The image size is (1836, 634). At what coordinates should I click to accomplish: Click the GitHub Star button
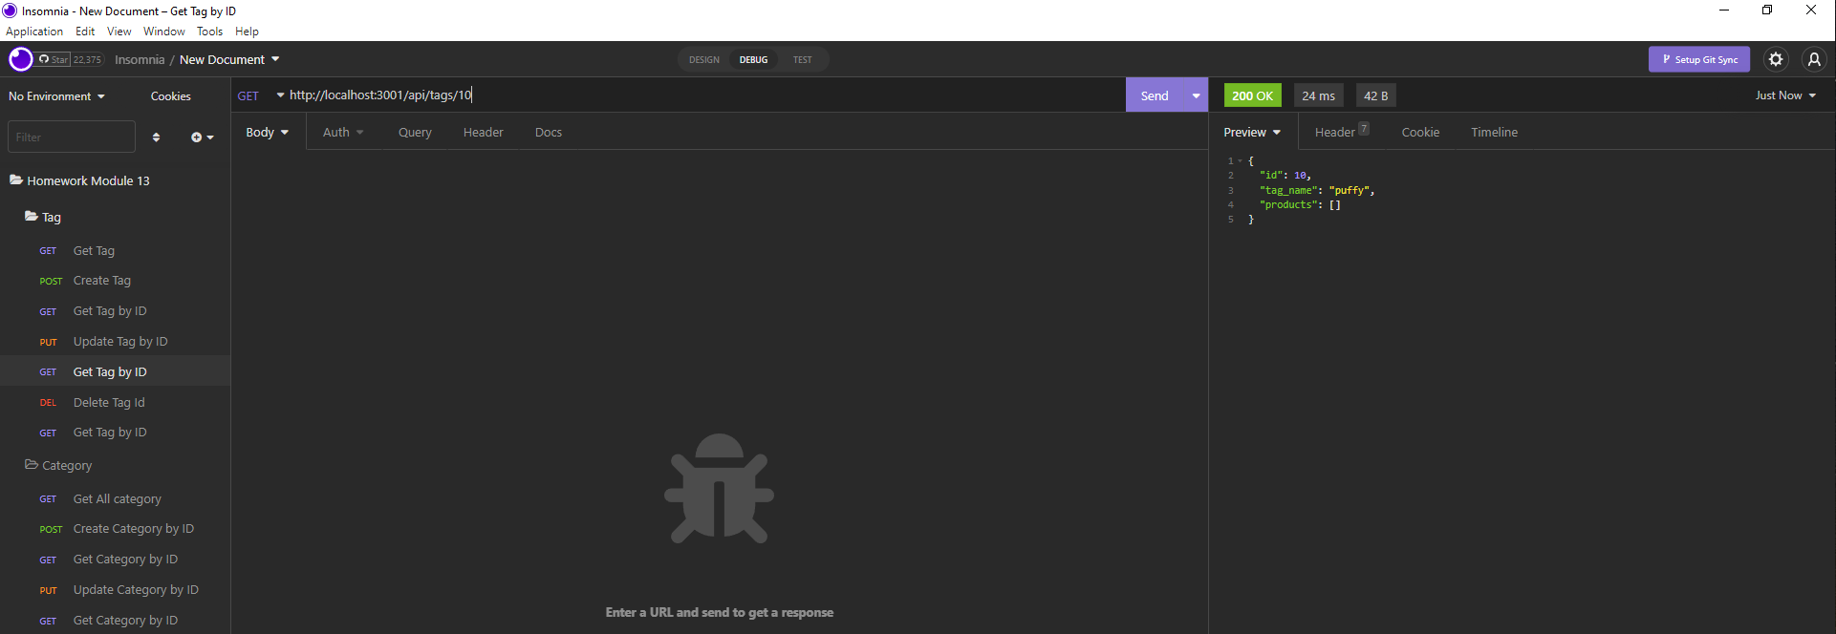pos(54,59)
